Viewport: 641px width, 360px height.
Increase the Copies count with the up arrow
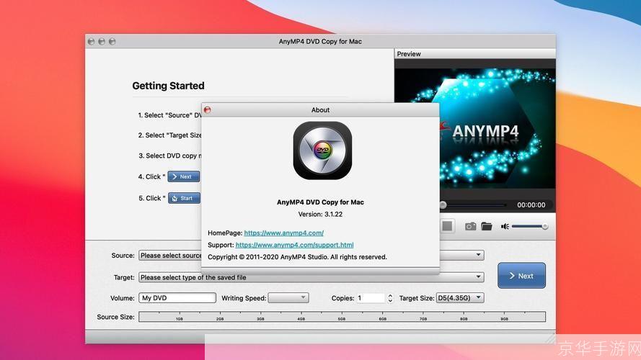pos(390,295)
